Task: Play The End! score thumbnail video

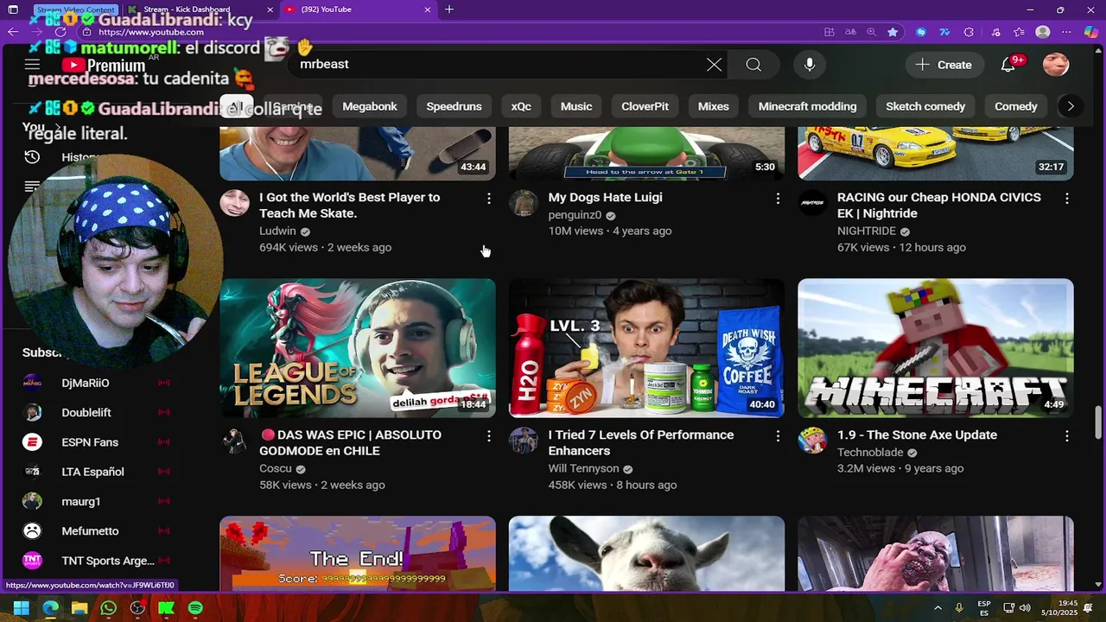Action: click(358, 554)
